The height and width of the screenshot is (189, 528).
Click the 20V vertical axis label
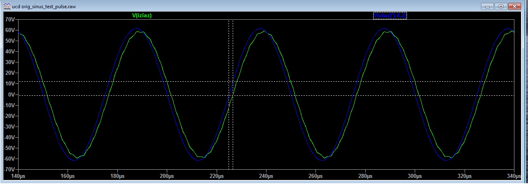coord(9,73)
